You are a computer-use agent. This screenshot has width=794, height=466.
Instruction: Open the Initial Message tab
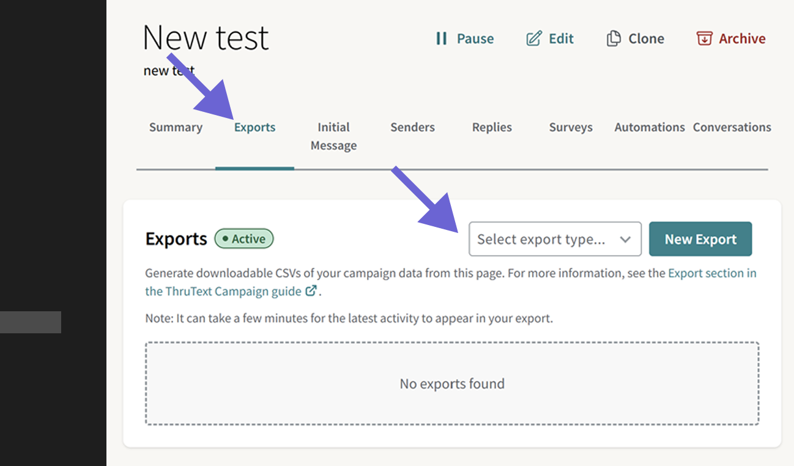pyautogui.click(x=333, y=136)
